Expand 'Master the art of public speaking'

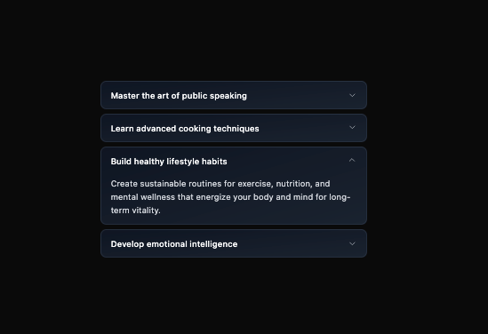click(234, 95)
